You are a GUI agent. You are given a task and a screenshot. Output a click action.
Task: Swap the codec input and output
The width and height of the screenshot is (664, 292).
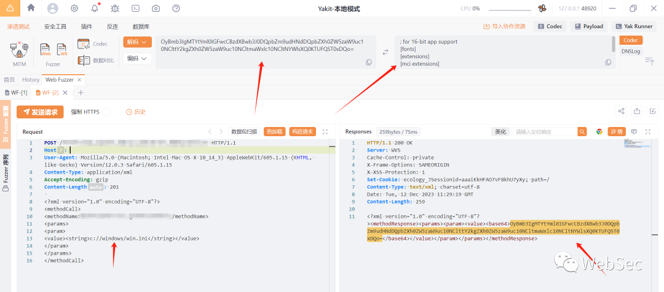(x=385, y=52)
